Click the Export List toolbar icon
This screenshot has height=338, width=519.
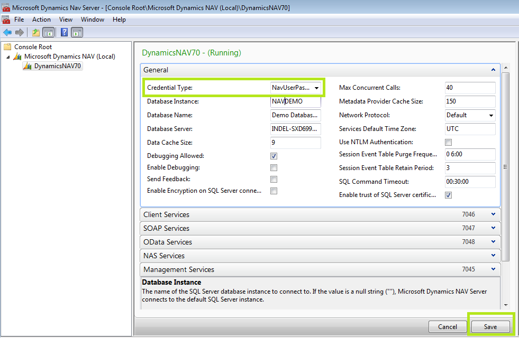(35, 32)
